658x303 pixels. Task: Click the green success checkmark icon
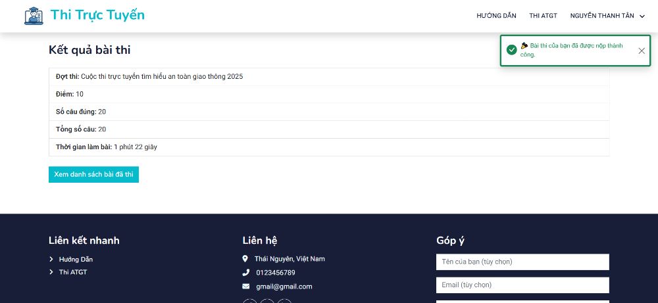click(511, 50)
